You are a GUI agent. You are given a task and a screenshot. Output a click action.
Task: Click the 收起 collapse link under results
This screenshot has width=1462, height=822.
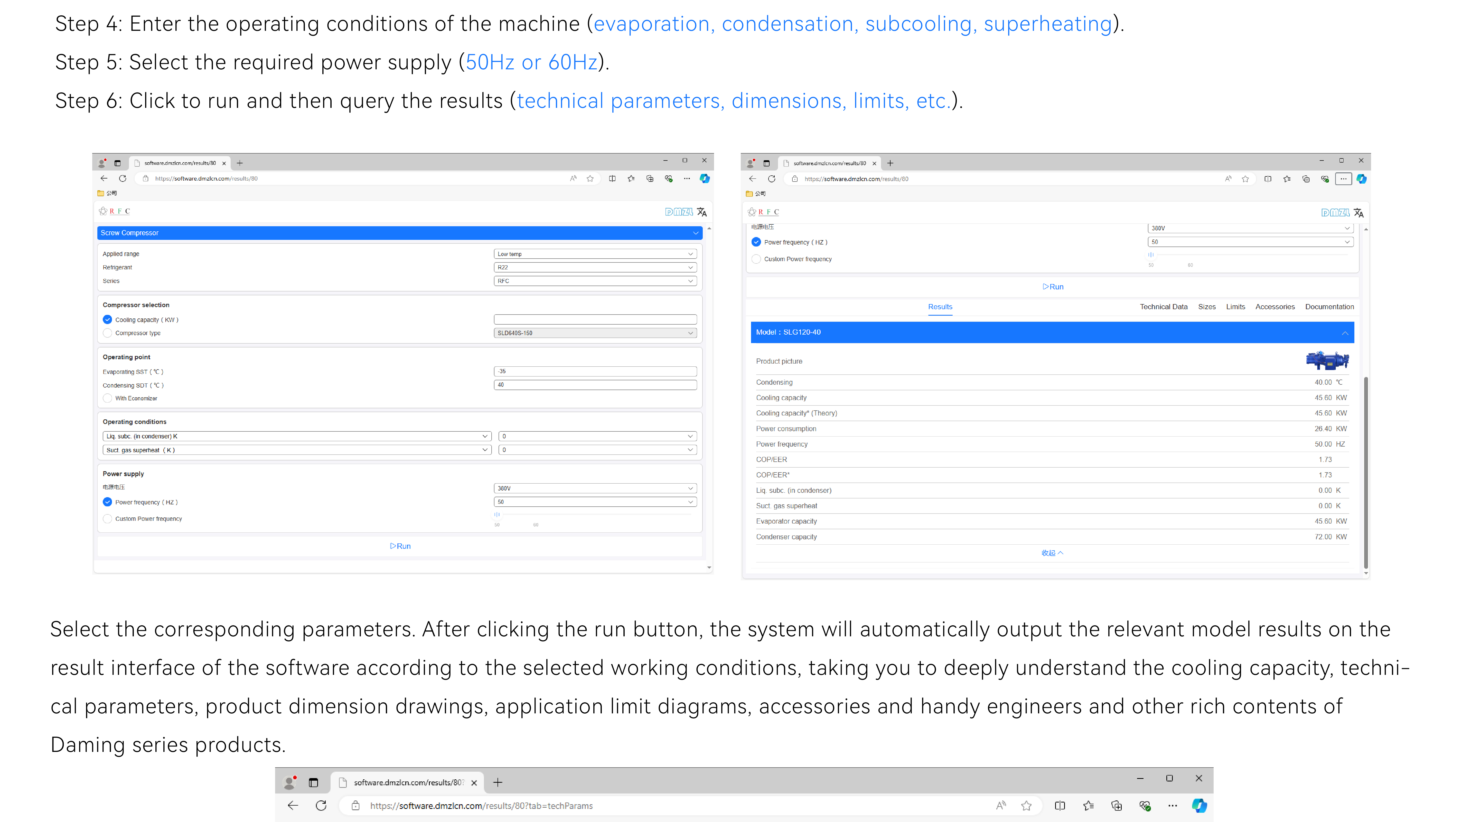pos(1052,553)
